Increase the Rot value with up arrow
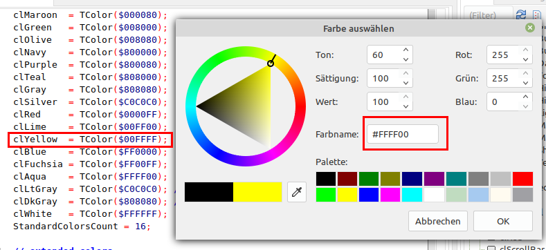 point(525,50)
